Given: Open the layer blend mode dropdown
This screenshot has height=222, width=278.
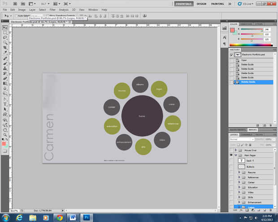Looking at the screenshot, I should (x=241, y=139).
